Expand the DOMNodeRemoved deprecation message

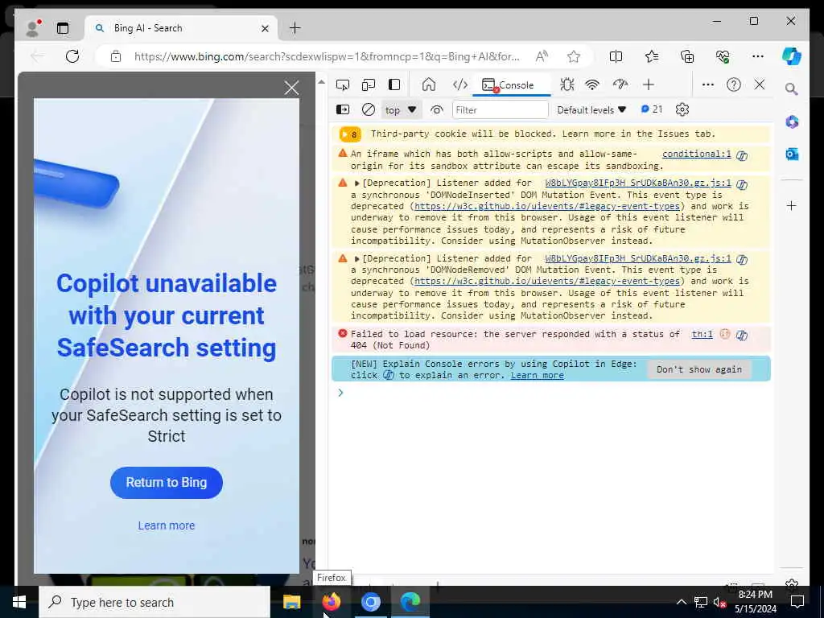tap(356, 259)
